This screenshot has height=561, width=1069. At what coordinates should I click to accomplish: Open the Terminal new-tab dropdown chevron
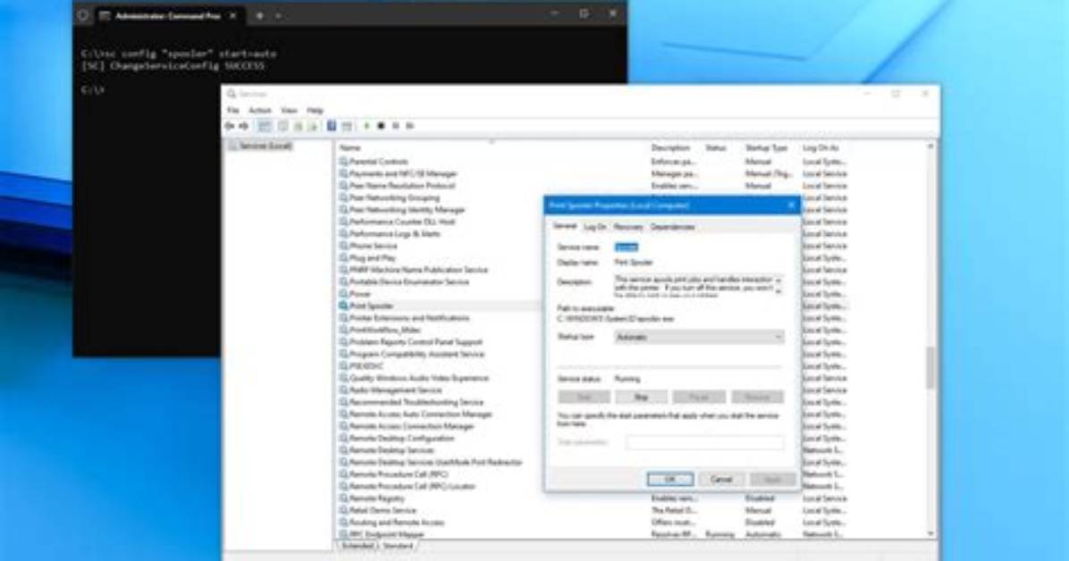point(278,16)
